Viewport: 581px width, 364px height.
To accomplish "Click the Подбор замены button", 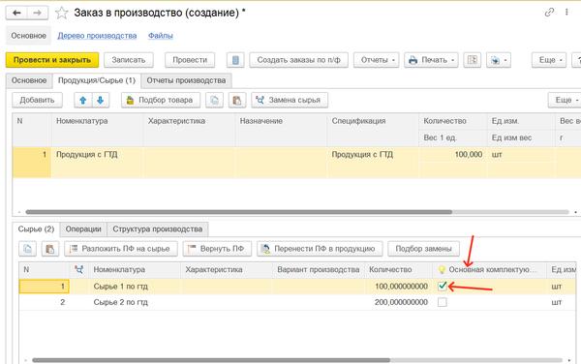I will [423, 249].
